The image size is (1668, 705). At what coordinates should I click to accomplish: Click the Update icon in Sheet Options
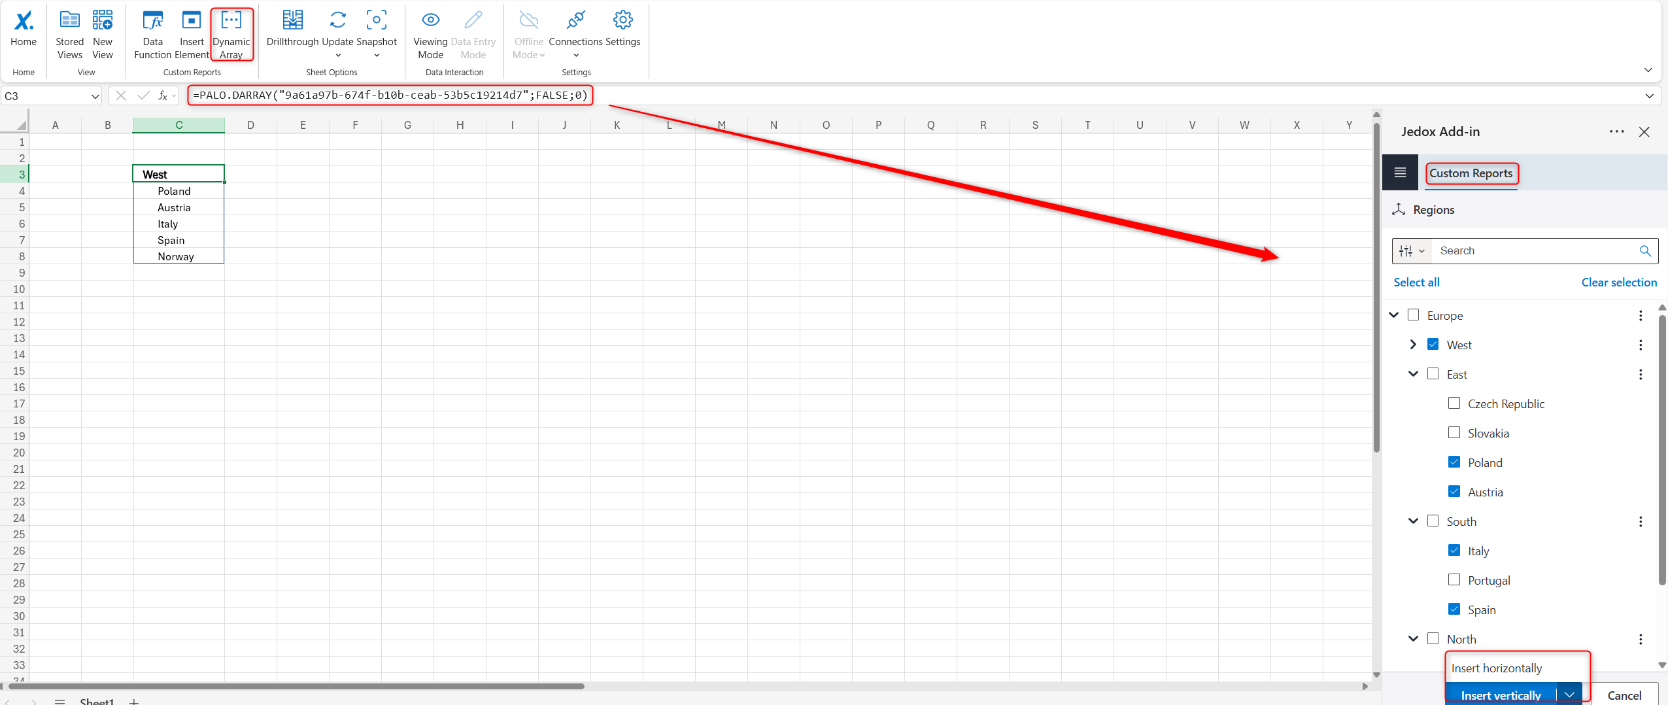coord(337,20)
